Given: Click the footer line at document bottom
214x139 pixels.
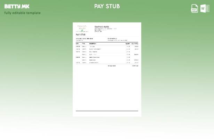Looking at the screenshot, I should coord(107,111).
